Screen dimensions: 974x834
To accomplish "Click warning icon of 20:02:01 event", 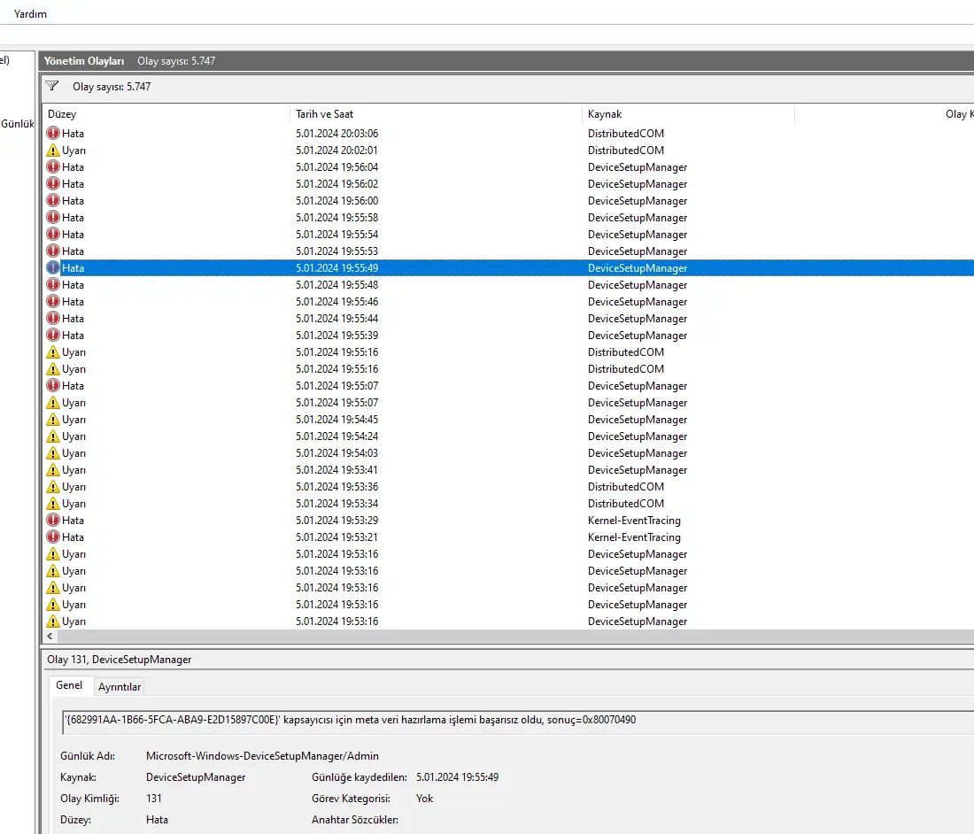I will (53, 151).
